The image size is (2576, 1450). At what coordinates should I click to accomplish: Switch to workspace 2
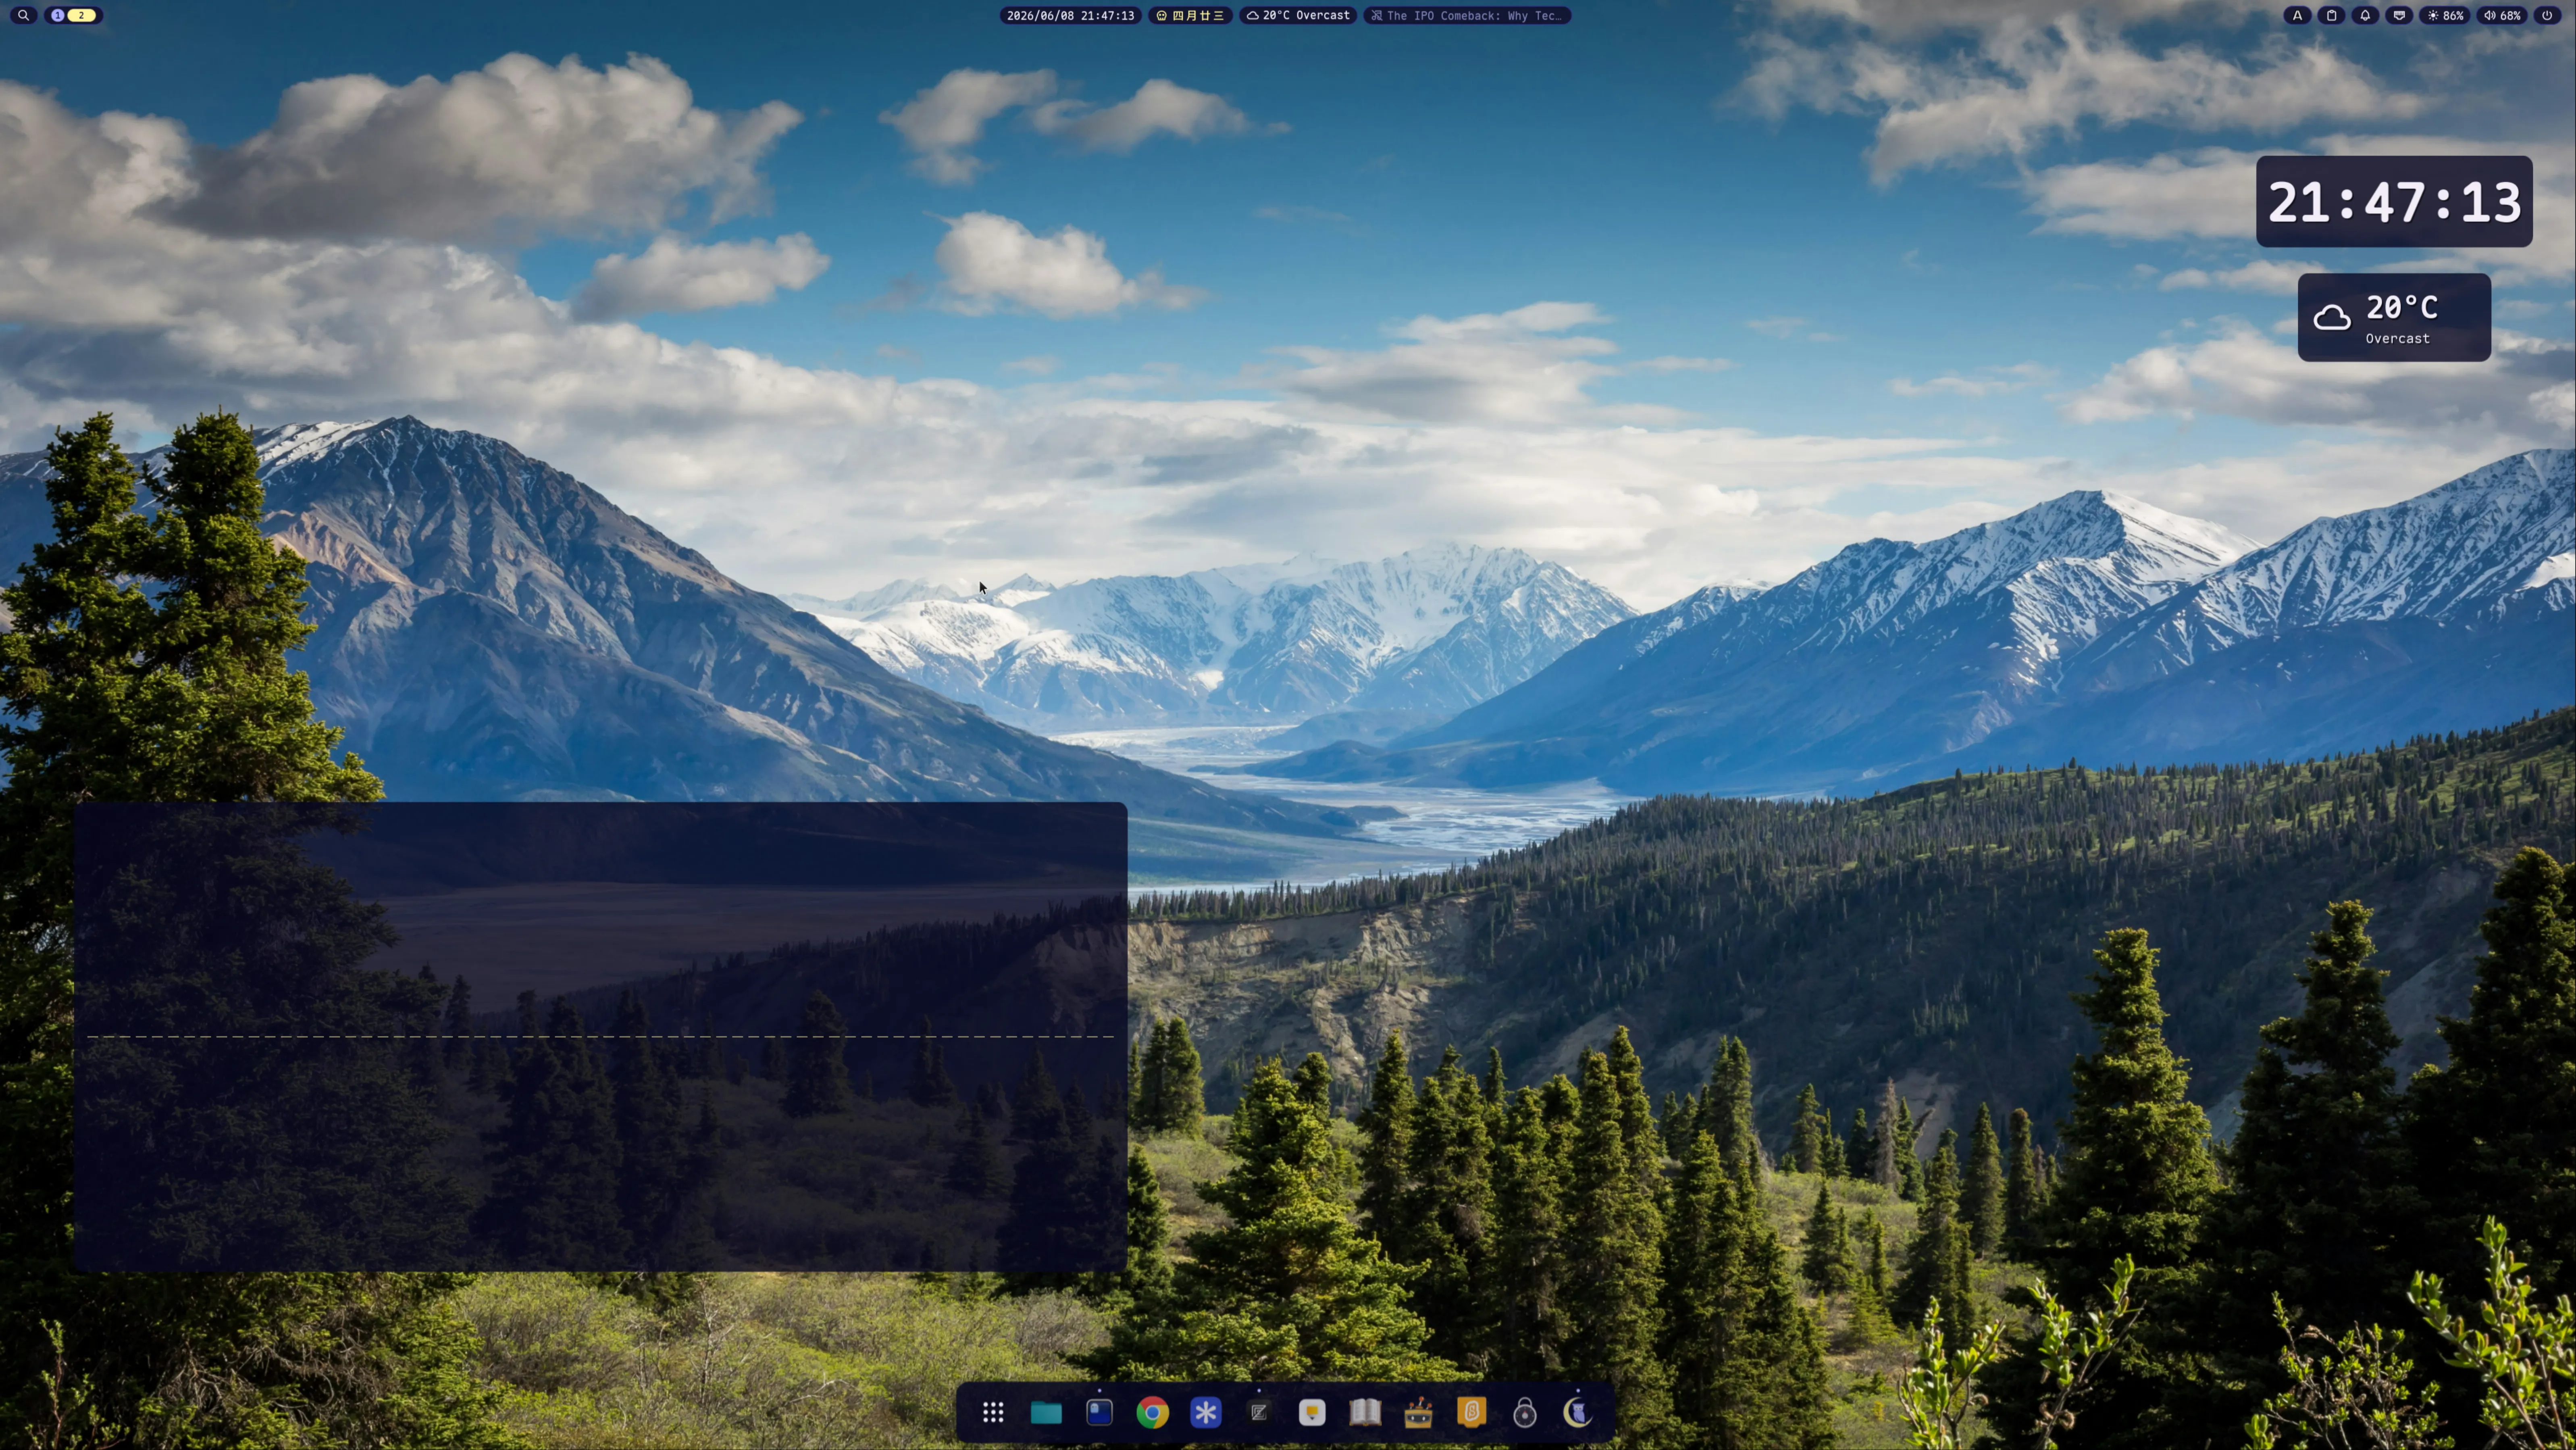(x=82, y=15)
